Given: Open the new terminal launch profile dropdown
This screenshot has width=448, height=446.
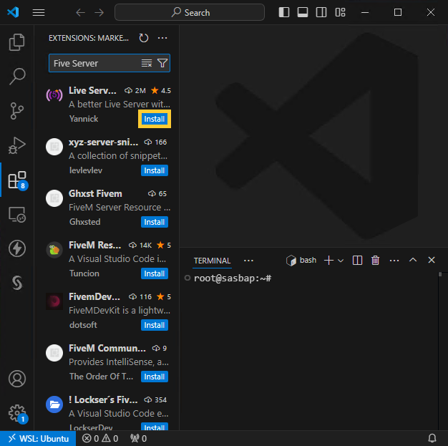Looking at the screenshot, I should click(x=341, y=261).
